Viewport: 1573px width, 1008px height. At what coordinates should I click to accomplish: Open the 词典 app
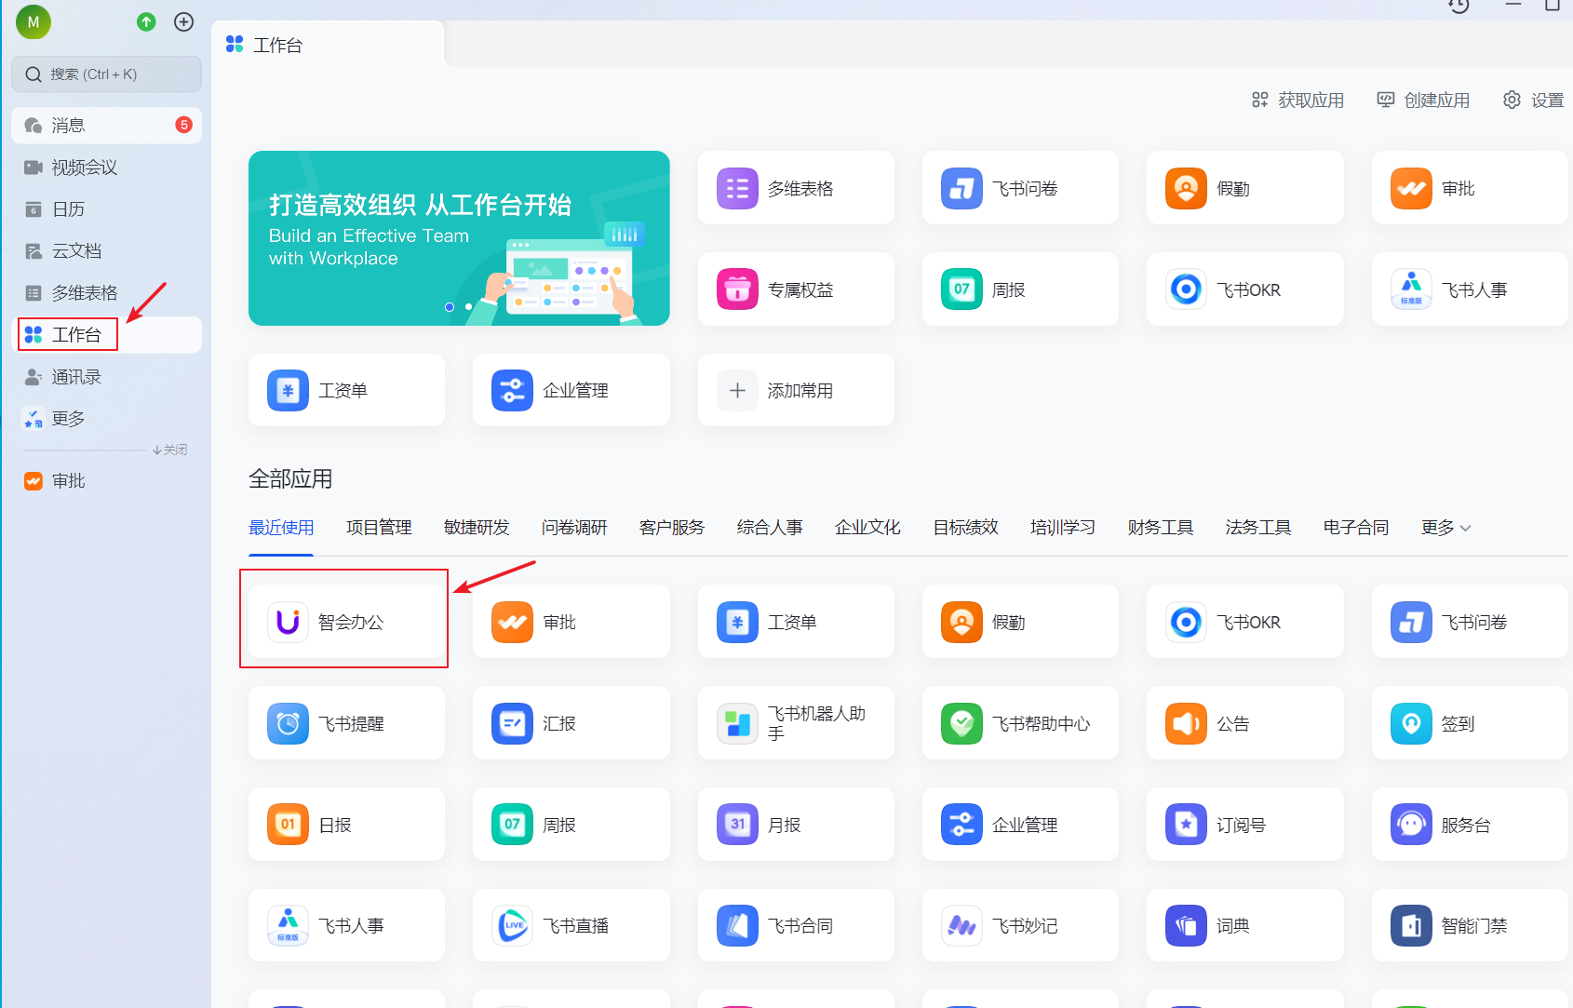[1244, 925]
